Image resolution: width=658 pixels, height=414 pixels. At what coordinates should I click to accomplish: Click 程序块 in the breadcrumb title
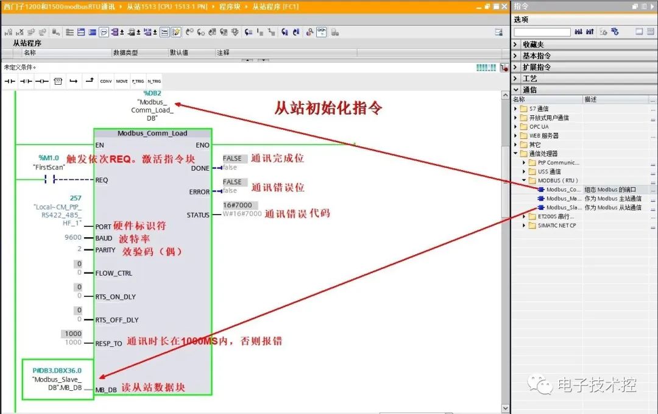(x=230, y=7)
